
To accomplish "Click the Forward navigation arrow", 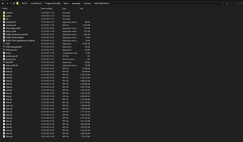I will click(x=7, y=3).
